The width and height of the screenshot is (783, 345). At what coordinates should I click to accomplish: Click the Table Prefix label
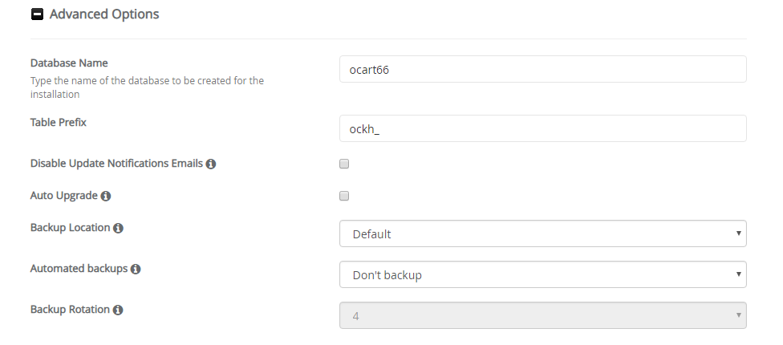(59, 122)
